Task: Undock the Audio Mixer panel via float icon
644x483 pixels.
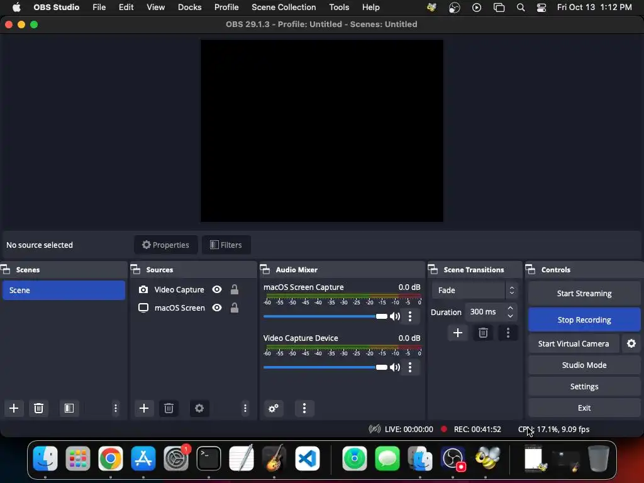Action: tap(265, 269)
